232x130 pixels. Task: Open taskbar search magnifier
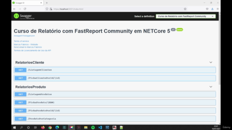[21, 127]
